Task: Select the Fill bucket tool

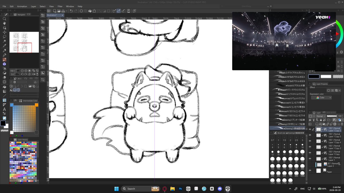Action: coord(4,87)
